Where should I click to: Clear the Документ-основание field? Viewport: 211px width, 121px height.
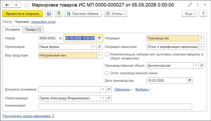(x=103, y=89)
